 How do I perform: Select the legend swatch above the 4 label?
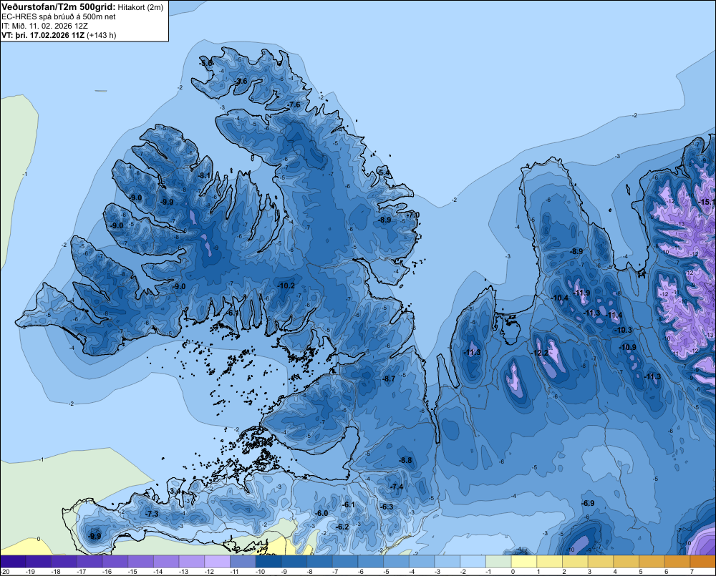click(x=626, y=561)
